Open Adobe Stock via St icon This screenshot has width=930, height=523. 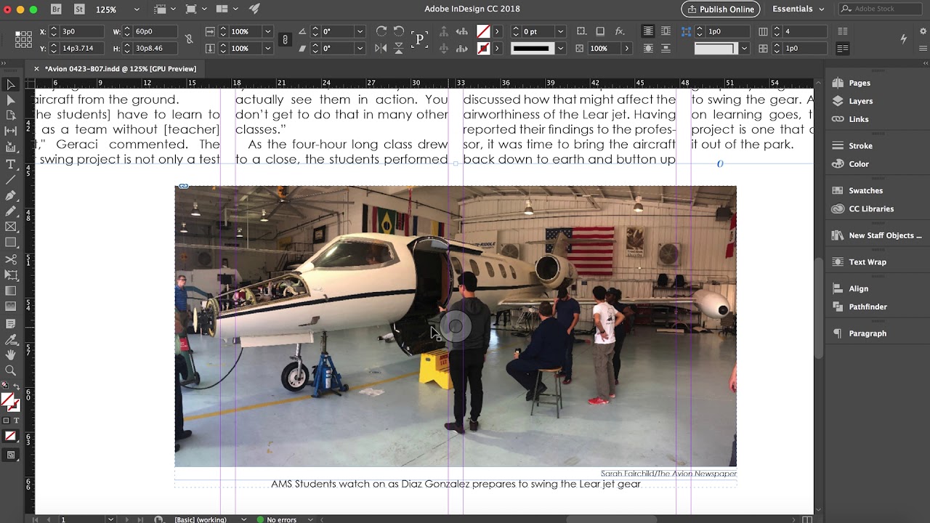[x=79, y=9]
